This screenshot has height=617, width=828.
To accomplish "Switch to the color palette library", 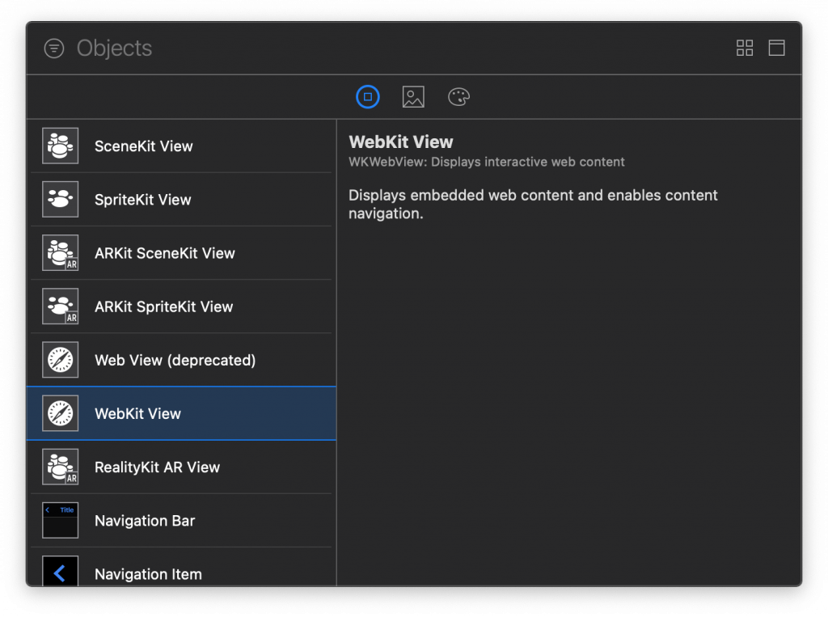I will click(459, 98).
